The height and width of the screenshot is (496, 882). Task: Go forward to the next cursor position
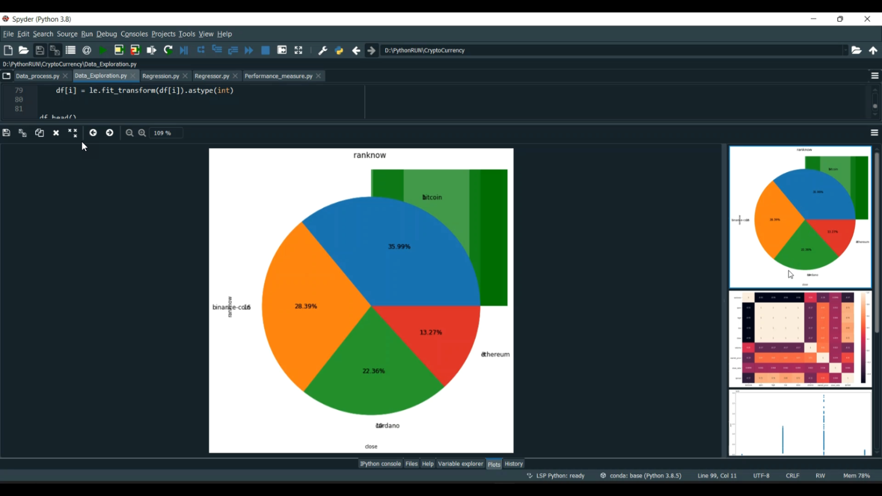(372, 51)
